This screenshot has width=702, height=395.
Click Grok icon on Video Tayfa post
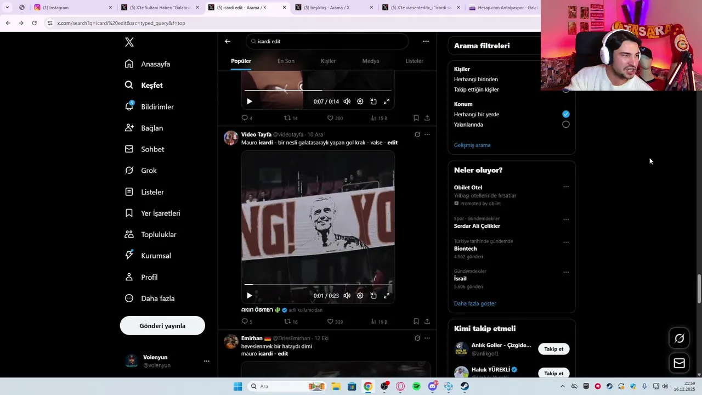417,134
